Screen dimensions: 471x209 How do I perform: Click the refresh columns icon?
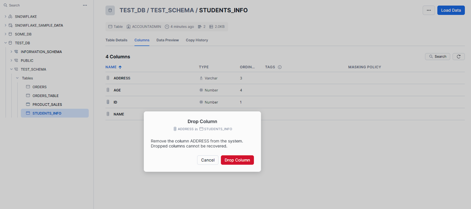point(458,57)
